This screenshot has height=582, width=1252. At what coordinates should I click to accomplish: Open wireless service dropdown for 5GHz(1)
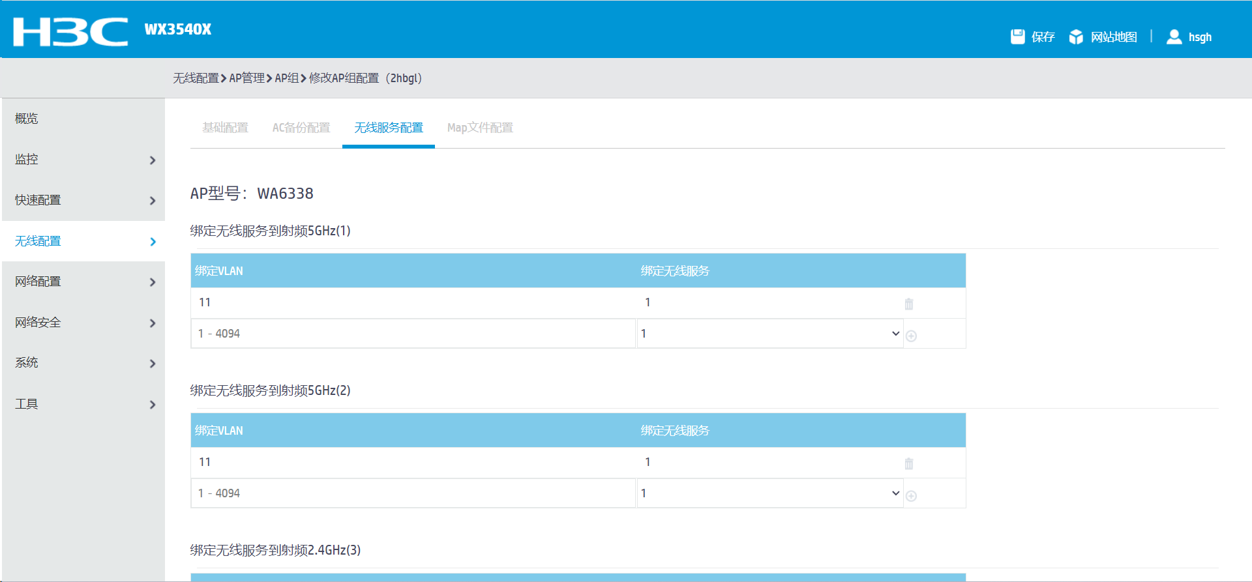pyautogui.click(x=770, y=334)
